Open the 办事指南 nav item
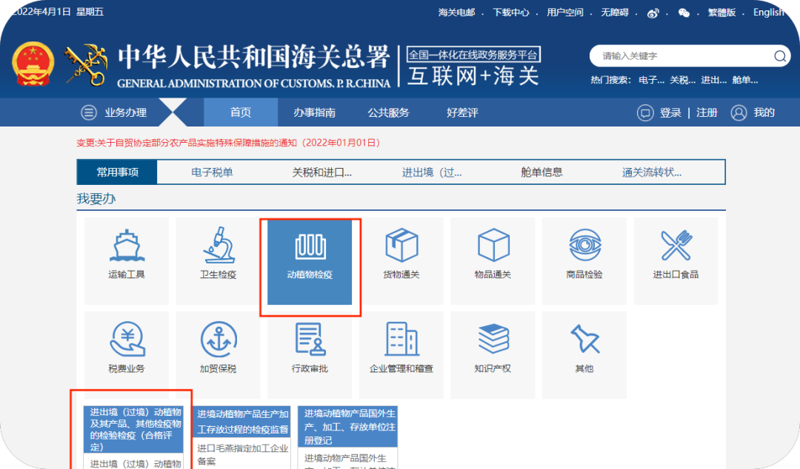 coord(314,112)
